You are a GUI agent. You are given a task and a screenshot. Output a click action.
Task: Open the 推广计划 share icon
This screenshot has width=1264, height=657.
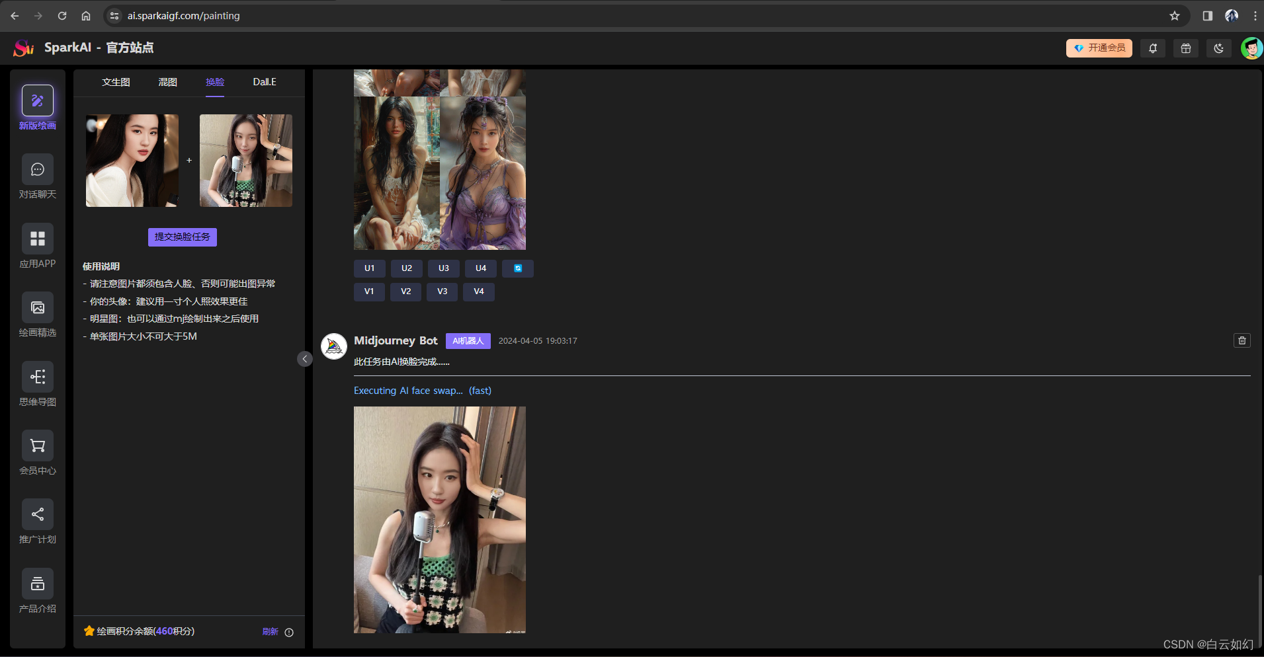(38, 514)
